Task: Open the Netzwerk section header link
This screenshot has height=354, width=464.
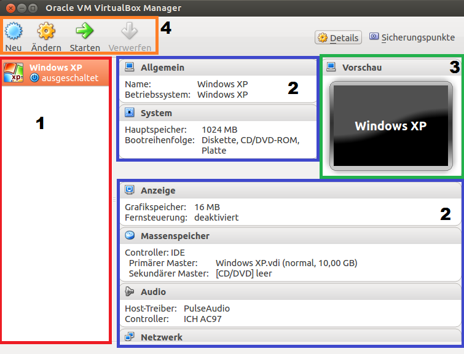Action: click(x=162, y=337)
